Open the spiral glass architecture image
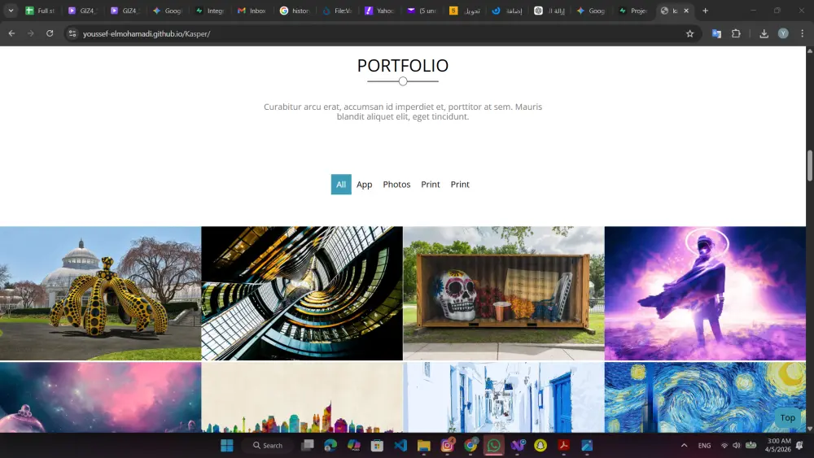Screen dimensions: 814x458 (x=302, y=293)
